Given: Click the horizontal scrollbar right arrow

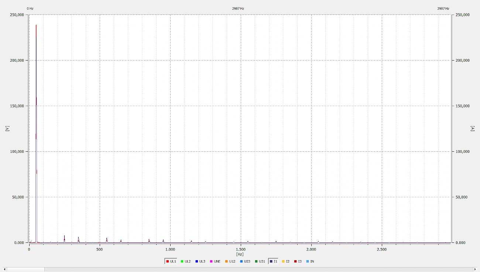Looking at the screenshot, I should pyautogui.click(x=476, y=269).
